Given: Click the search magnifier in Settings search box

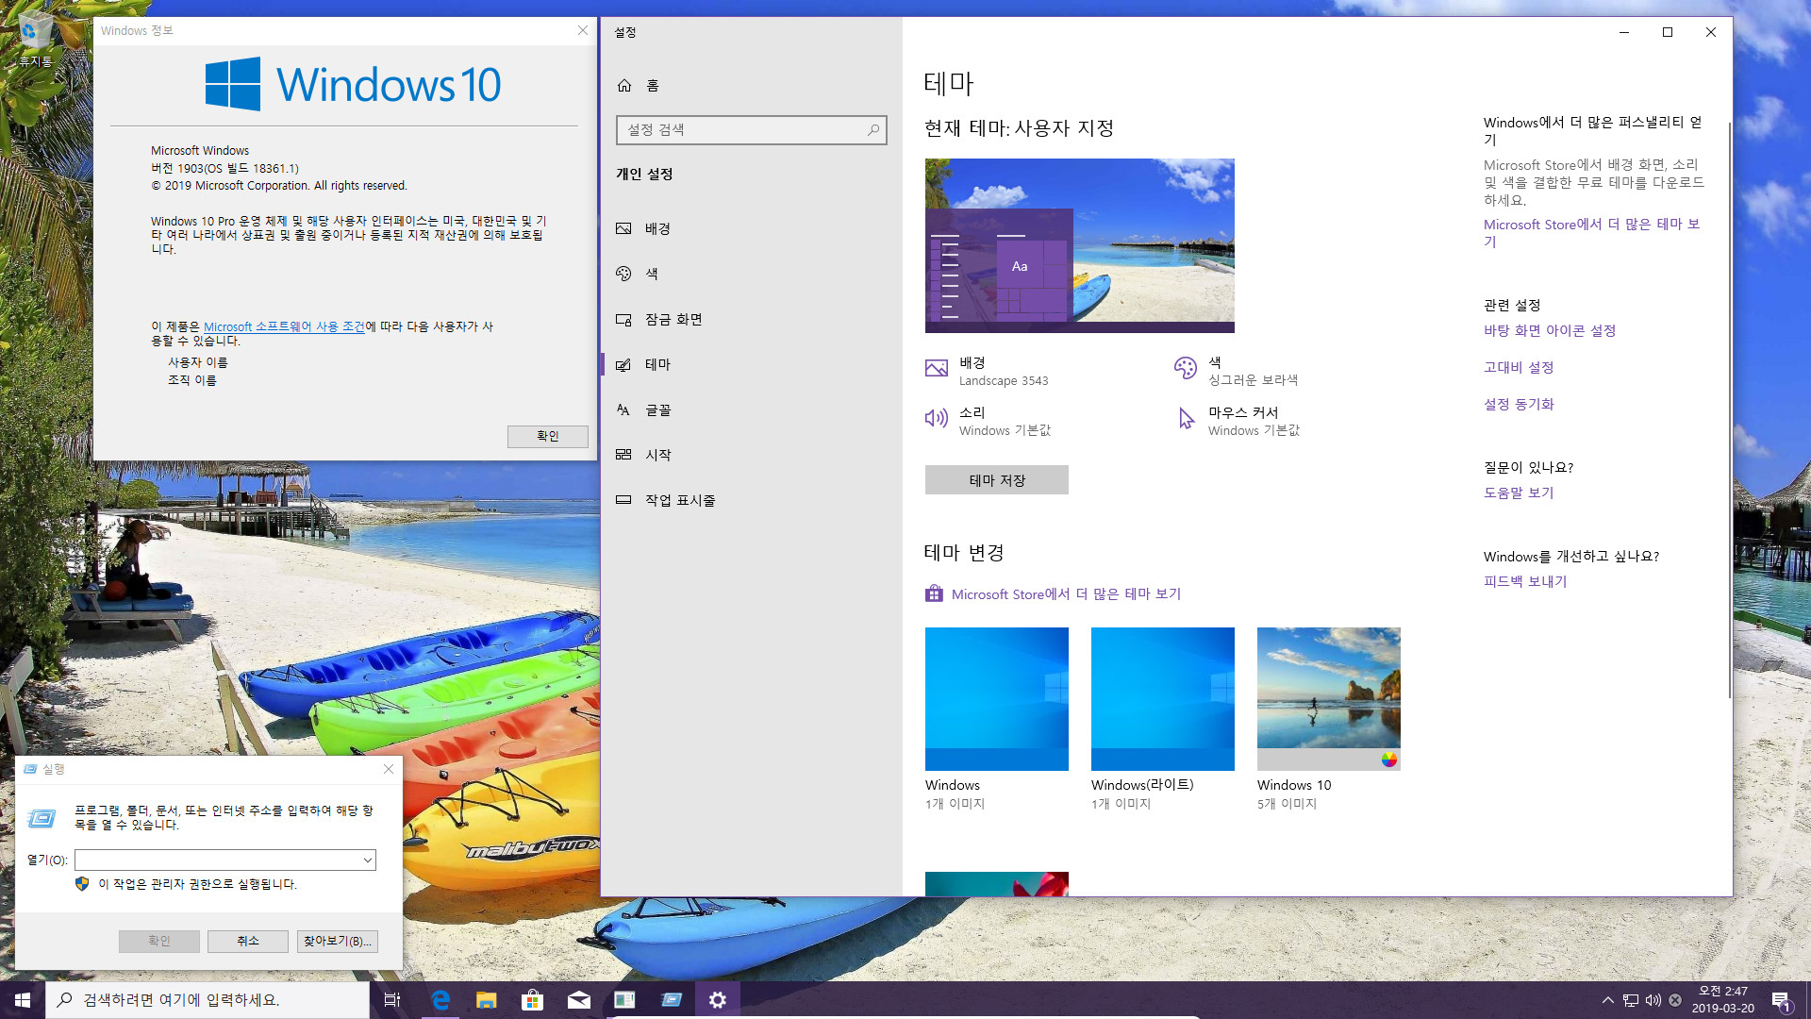Looking at the screenshot, I should (873, 130).
